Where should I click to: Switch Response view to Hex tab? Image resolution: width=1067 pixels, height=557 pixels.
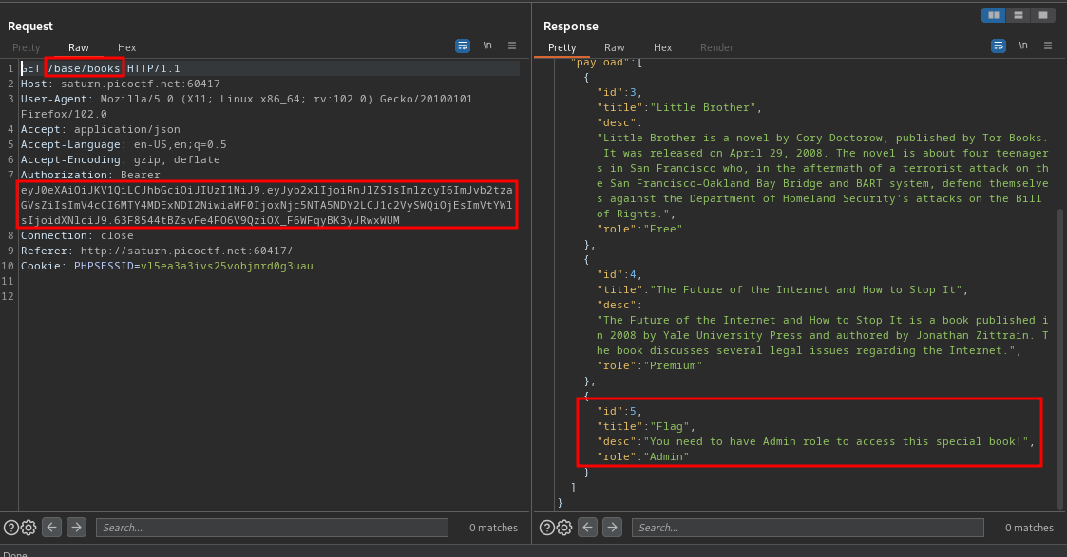coord(663,47)
